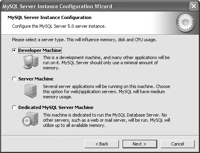
Task: Click the server tower icon under Server Machine
Action: pyautogui.click(x=31, y=91)
